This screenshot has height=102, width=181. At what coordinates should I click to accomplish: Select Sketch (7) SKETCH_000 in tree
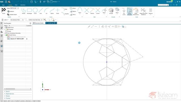(17, 39)
